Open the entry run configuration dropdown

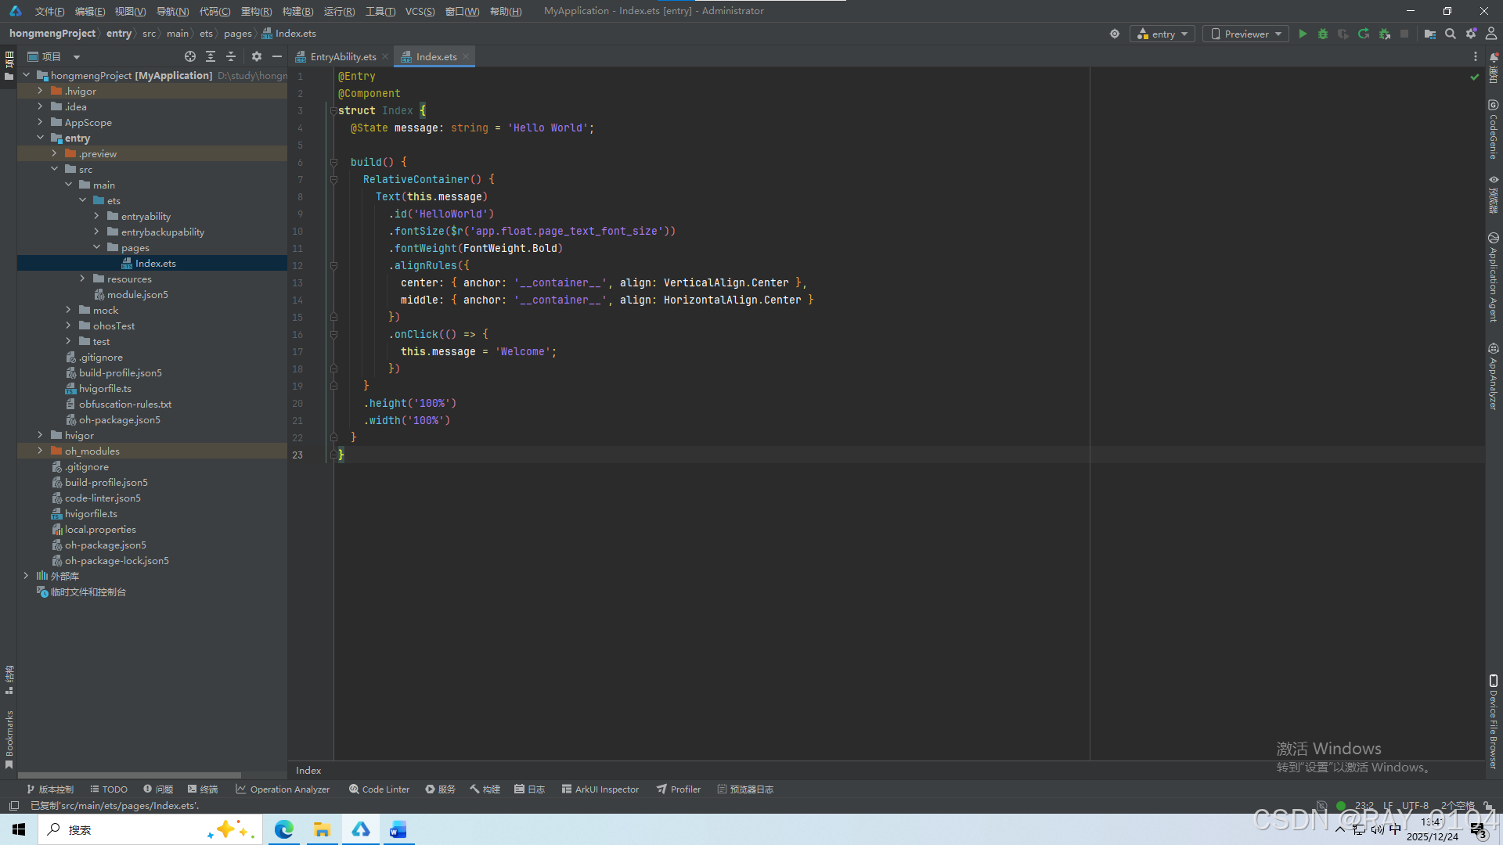click(x=1162, y=34)
